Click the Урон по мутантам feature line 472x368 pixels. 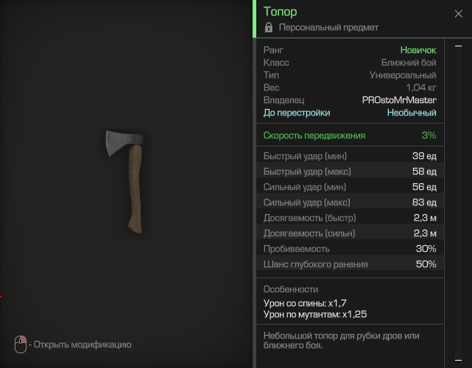(x=315, y=314)
